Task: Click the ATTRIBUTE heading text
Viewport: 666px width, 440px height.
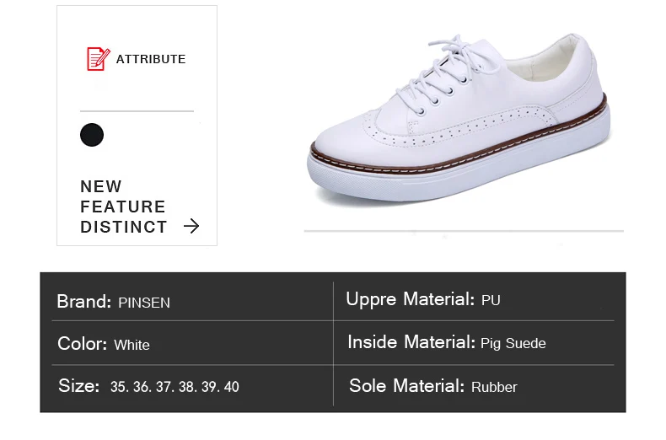Action: click(x=151, y=59)
